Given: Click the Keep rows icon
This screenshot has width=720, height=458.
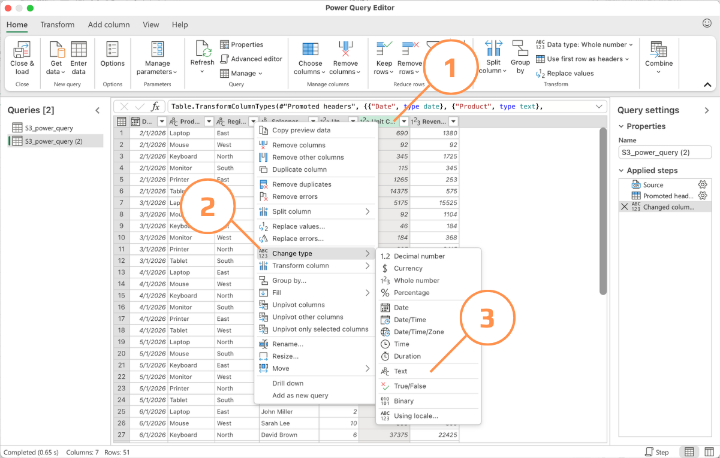Looking at the screenshot, I should (x=384, y=48).
